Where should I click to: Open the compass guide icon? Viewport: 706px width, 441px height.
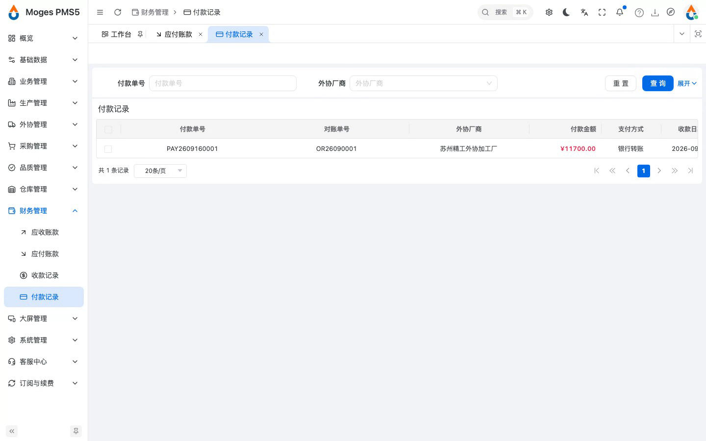pos(671,12)
